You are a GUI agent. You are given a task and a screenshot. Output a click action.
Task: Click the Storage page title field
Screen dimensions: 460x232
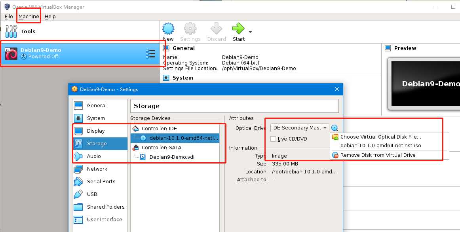click(x=235, y=106)
